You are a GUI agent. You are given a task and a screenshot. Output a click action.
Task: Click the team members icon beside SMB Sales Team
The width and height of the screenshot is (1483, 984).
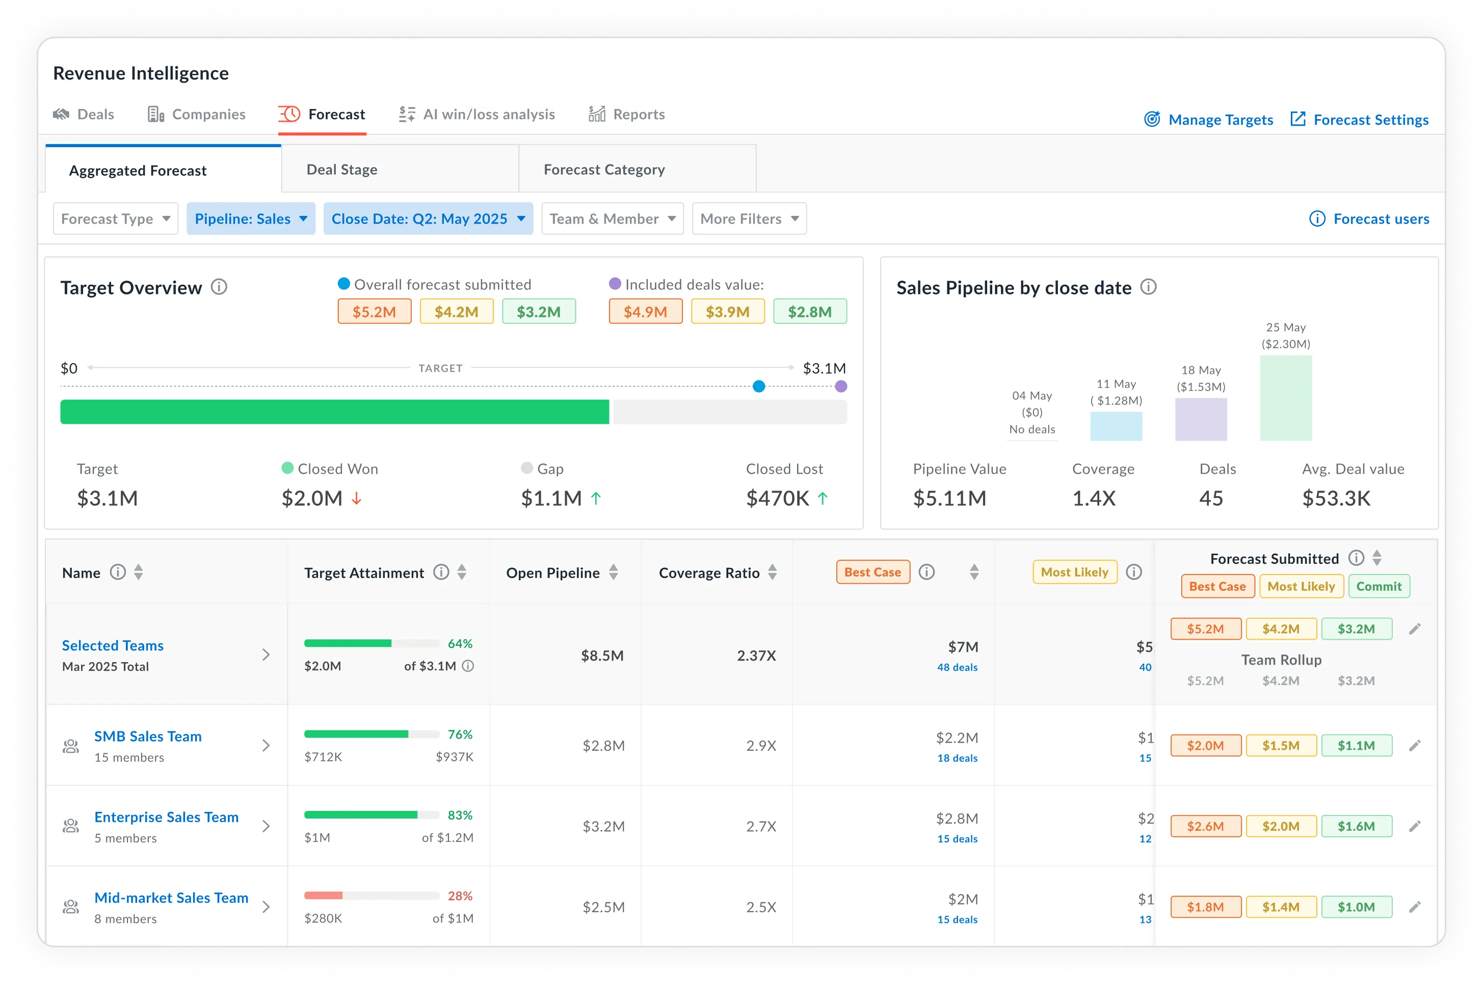71,746
